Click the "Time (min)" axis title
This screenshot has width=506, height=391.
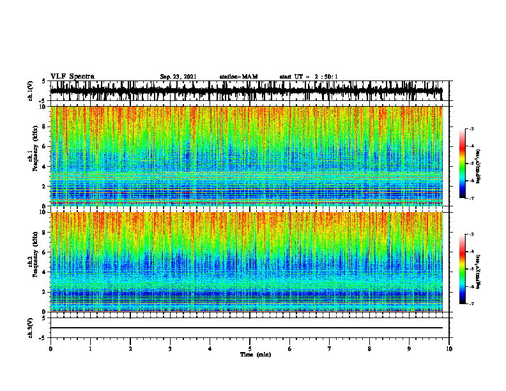point(256,355)
